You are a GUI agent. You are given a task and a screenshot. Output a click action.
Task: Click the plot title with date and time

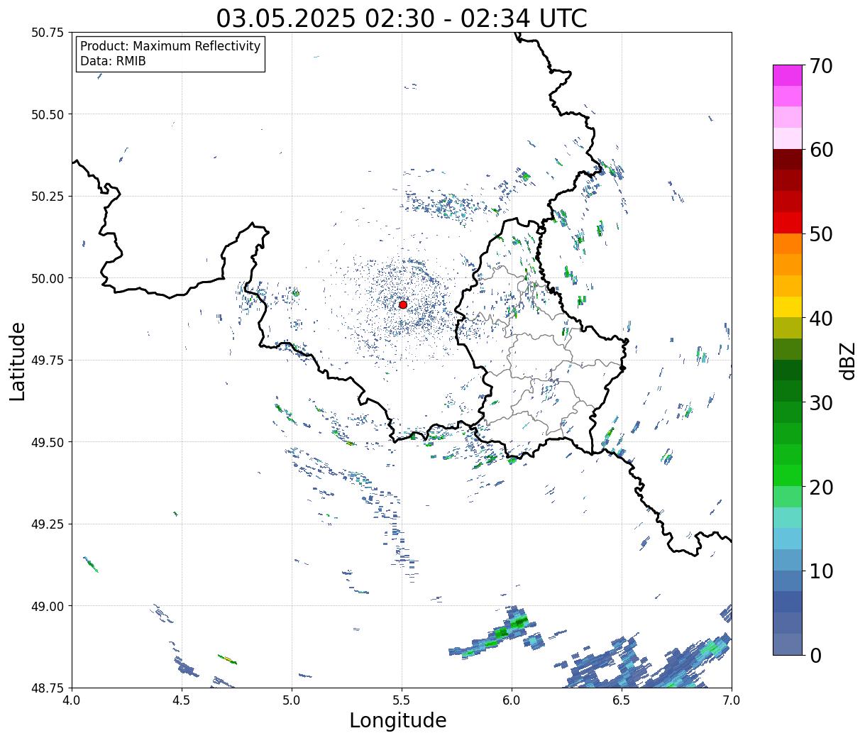coord(402,18)
